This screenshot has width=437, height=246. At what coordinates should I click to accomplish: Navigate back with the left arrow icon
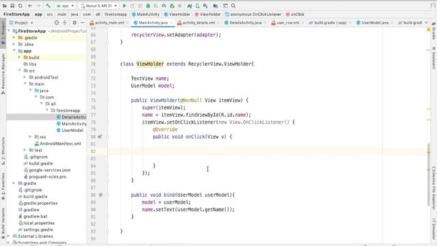30,5
